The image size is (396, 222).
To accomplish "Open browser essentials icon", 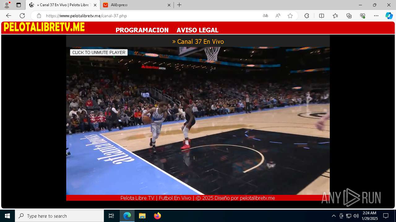I will coord(363,16).
